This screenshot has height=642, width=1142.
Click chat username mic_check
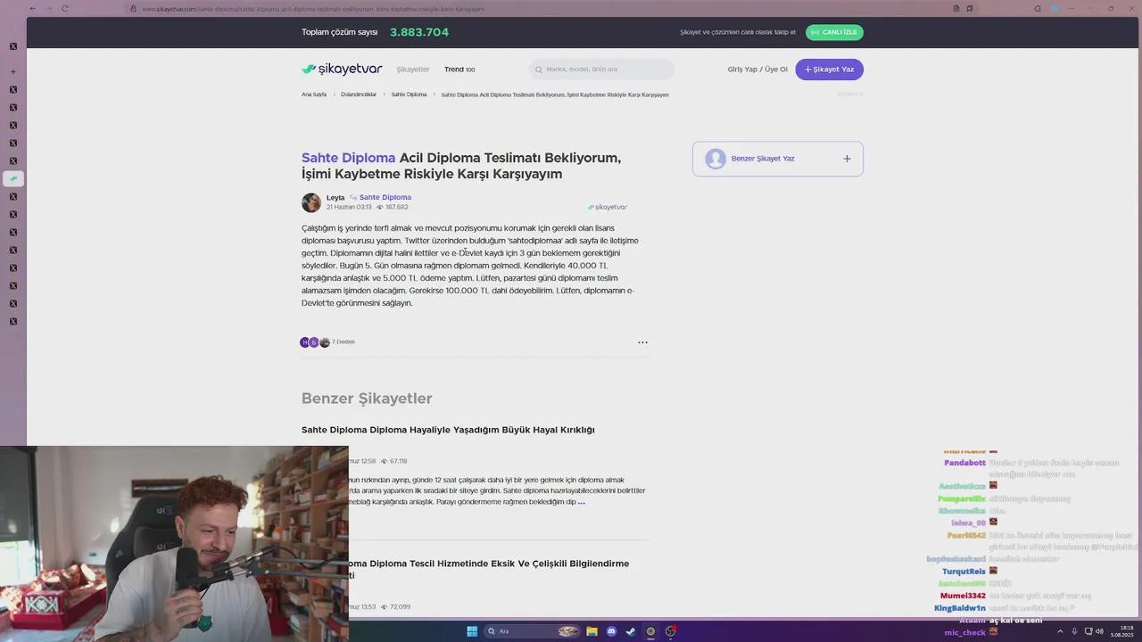click(964, 632)
